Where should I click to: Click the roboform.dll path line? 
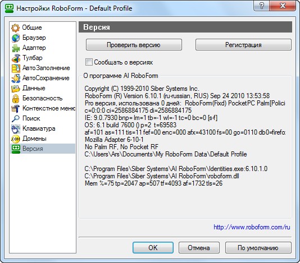coord(162,176)
